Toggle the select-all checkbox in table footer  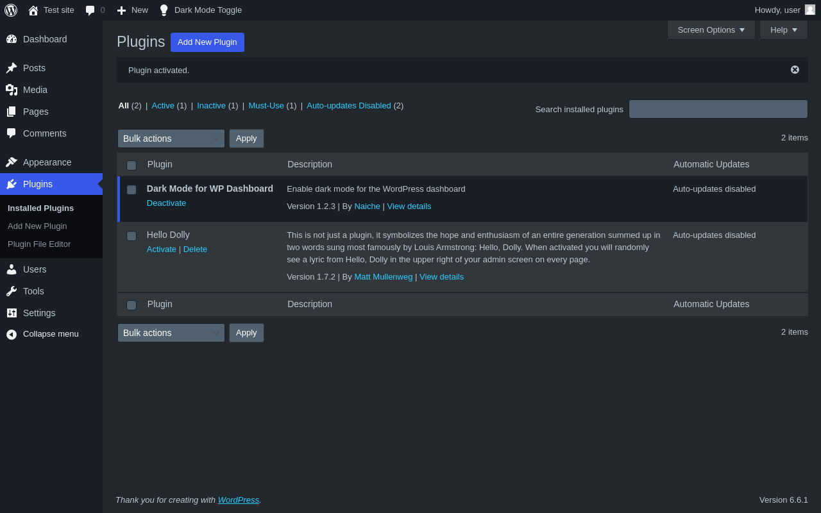point(131,305)
